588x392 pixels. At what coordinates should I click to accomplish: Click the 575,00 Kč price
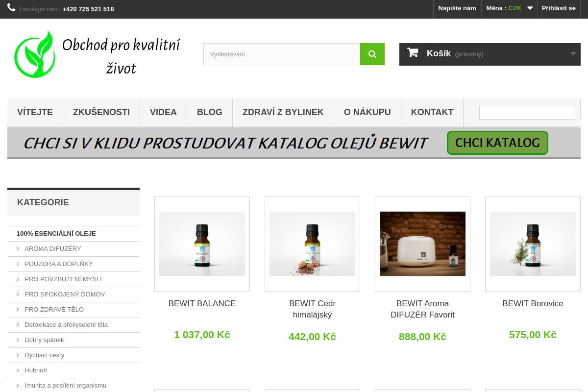(x=533, y=335)
